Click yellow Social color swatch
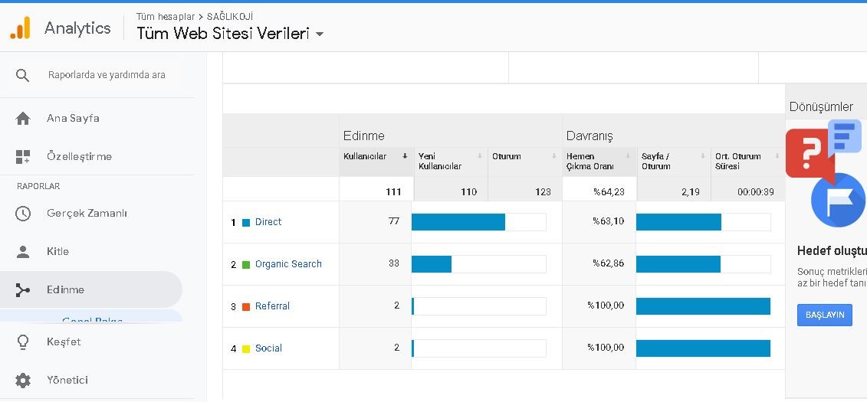Viewport: 867px width, 402px height. tap(246, 349)
